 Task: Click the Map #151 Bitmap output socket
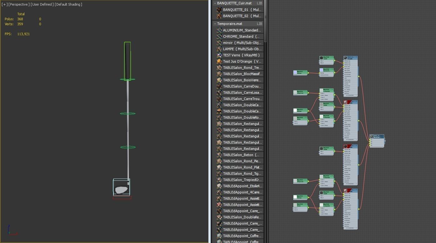coord(308,73)
